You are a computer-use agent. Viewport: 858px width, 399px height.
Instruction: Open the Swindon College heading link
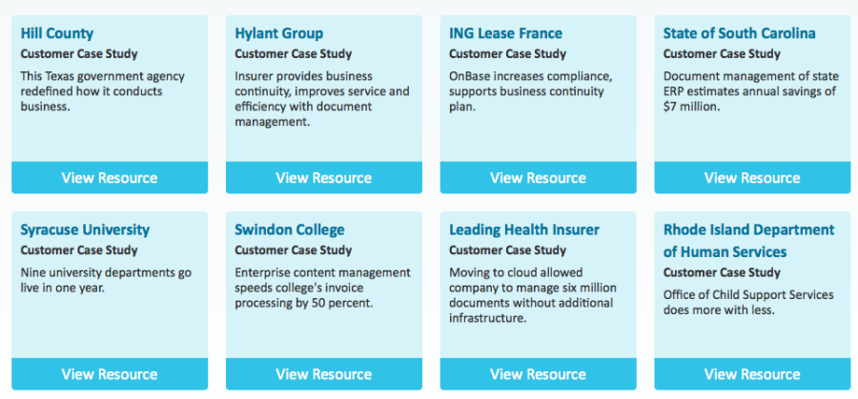(x=289, y=229)
